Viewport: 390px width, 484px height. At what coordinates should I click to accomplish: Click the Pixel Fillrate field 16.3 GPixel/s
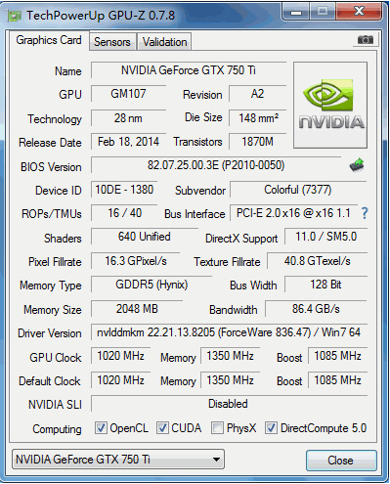[x=135, y=261]
